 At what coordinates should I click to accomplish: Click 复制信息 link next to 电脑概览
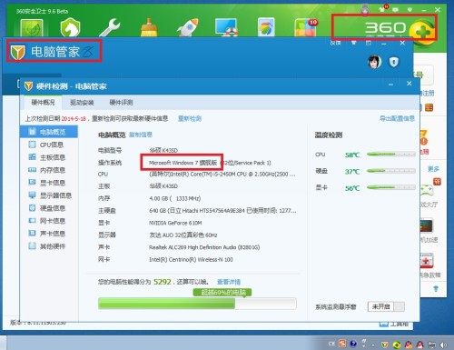point(141,135)
